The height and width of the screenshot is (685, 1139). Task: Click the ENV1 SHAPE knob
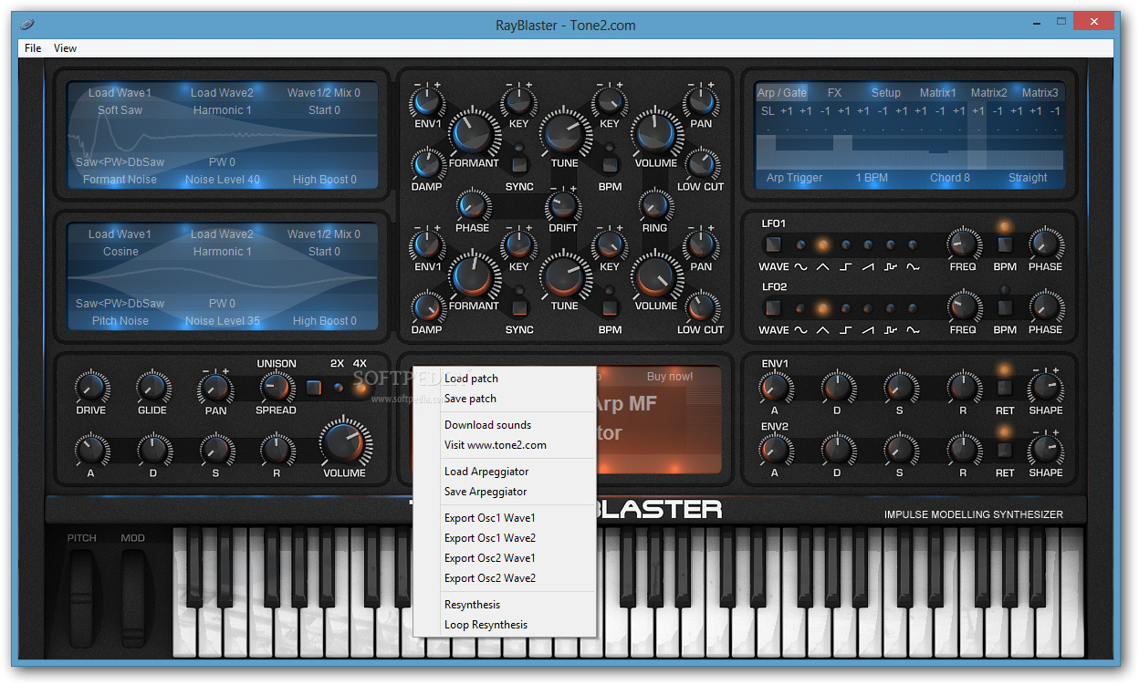[1045, 388]
